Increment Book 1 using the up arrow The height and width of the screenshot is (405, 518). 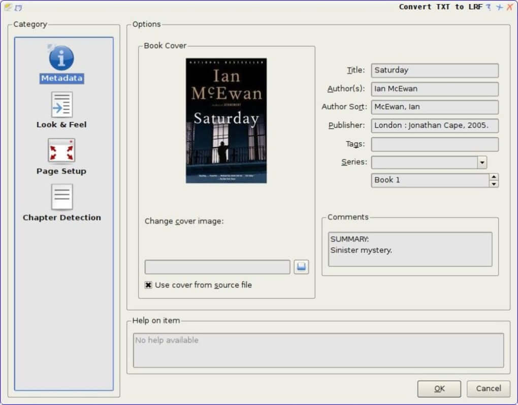click(493, 177)
